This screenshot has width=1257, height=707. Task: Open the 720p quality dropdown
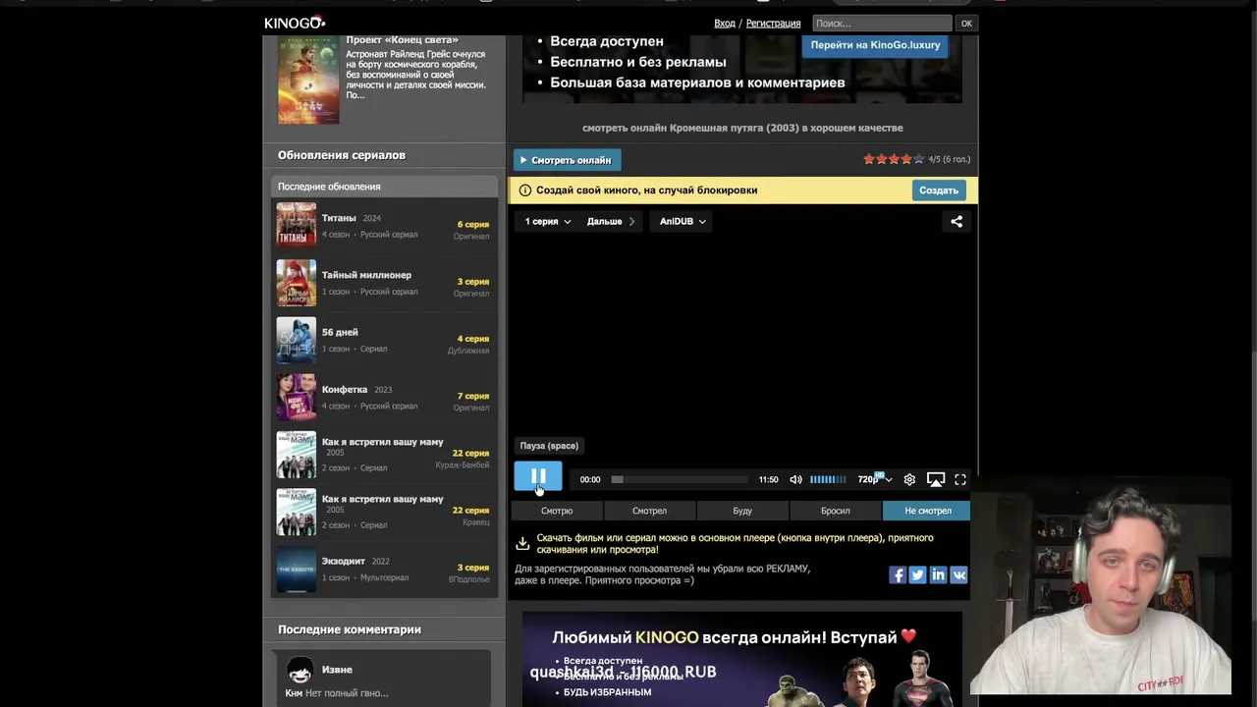pyautogui.click(x=874, y=479)
